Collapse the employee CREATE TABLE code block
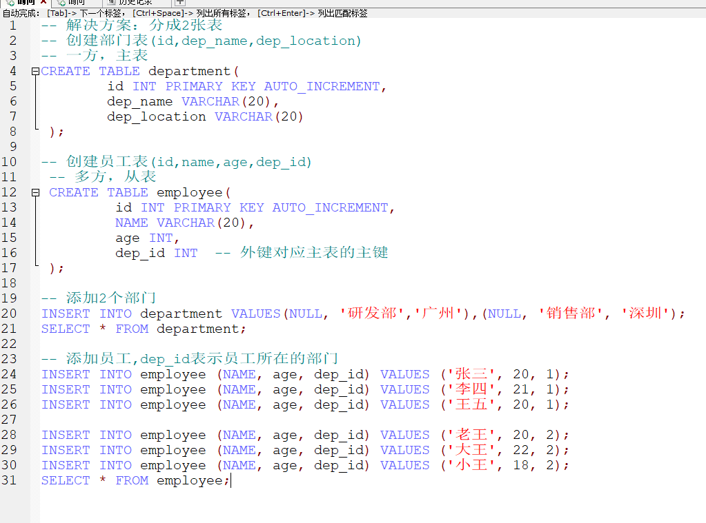This screenshot has width=706, height=523. pos(35,192)
